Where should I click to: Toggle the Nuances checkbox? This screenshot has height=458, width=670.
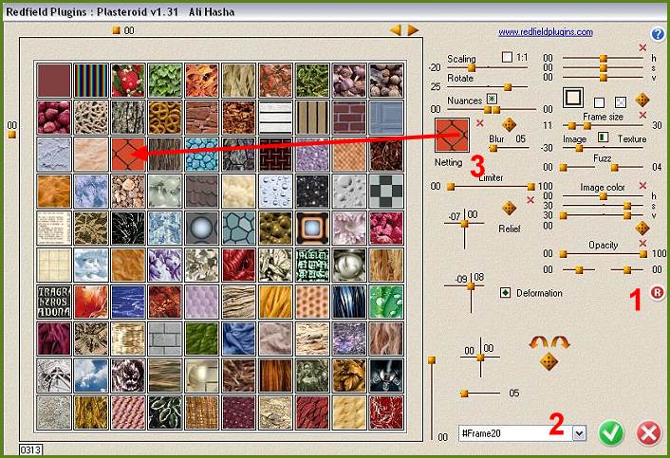(x=492, y=98)
